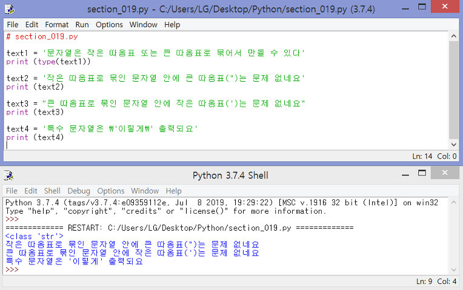This screenshot has height=290, width=463.
Task: Open the Help menu in the editor window
Action: tap(172, 24)
